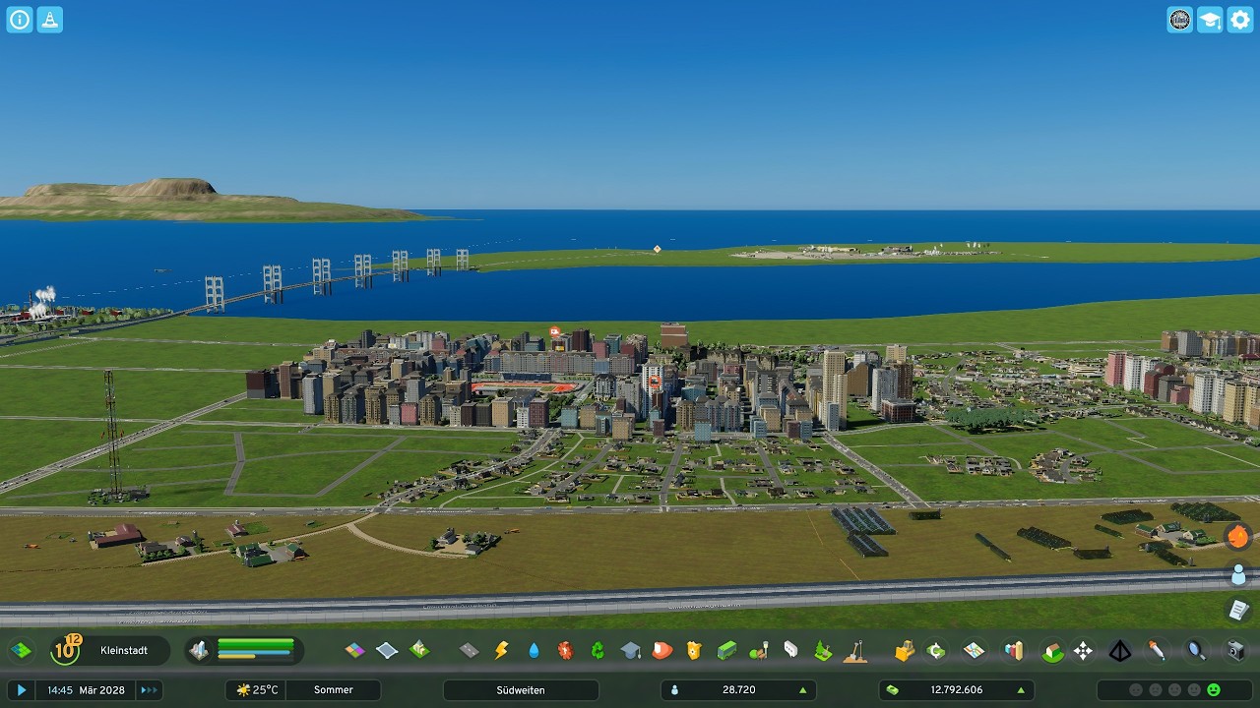Open the city information panel icon
1260x708 pixels.
click(x=20, y=20)
